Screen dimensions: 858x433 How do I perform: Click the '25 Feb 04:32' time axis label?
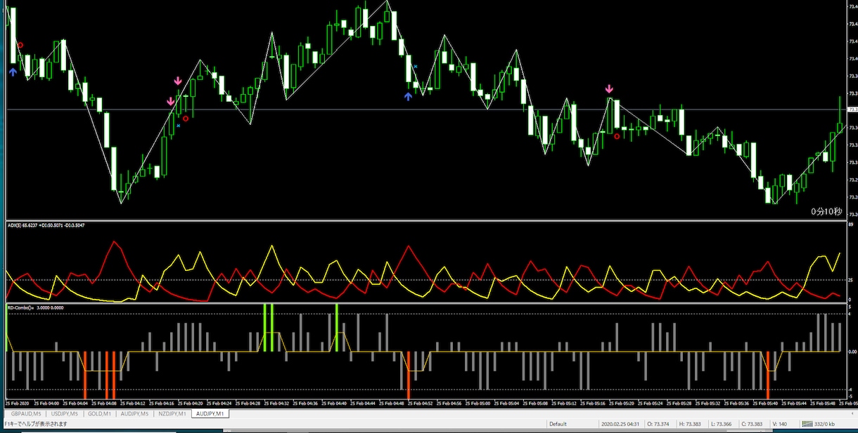pos(275,404)
